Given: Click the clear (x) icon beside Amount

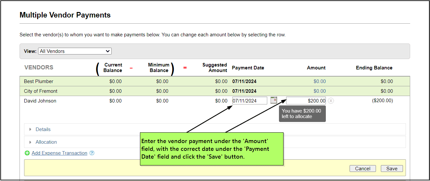Looking at the screenshot, I should 331,101.
